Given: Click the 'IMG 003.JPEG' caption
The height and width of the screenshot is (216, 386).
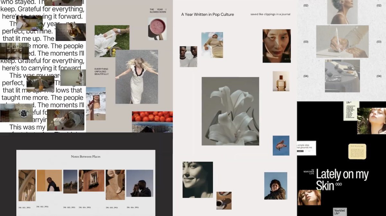Looking at the screenshot, I should (69, 207).
